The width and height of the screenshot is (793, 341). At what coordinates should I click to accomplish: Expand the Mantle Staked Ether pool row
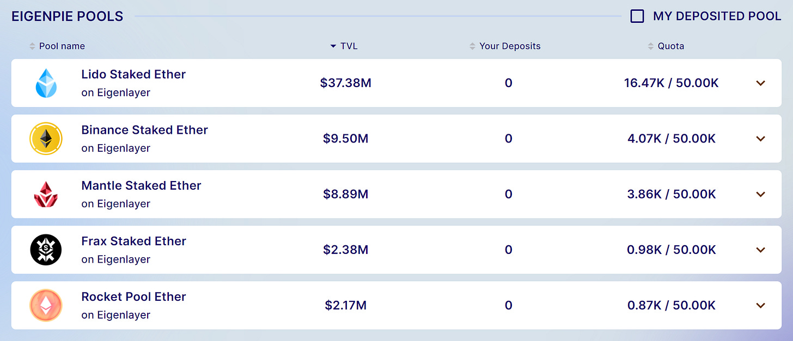[761, 194]
